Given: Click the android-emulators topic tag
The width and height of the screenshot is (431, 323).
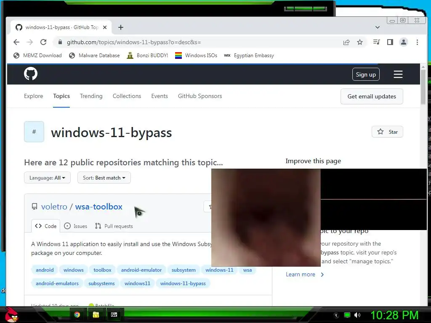Looking at the screenshot, I should point(57,283).
